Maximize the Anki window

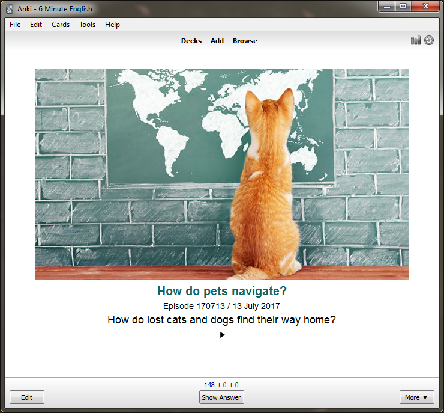pos(403,7)
